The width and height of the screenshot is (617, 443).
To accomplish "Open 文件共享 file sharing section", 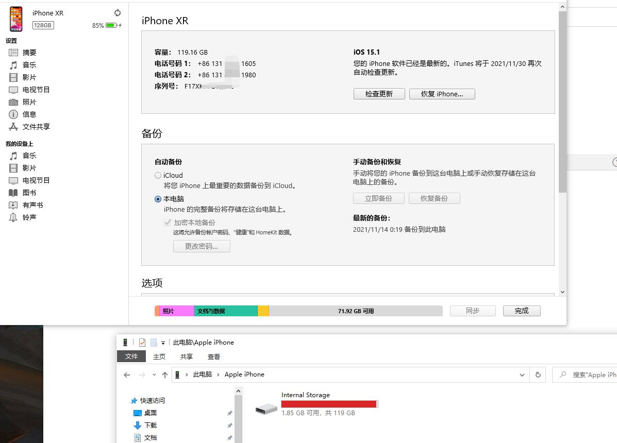I will coord(36,127).
